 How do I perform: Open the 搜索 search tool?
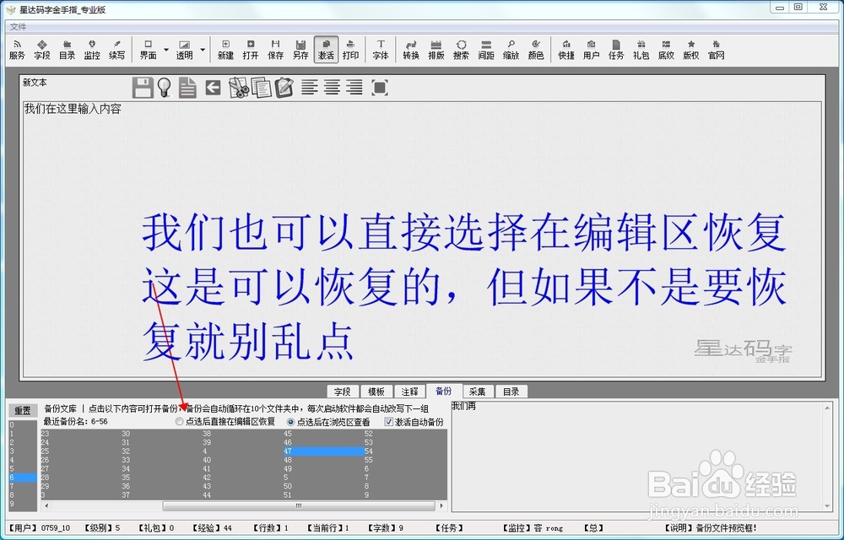coord(462,50)
